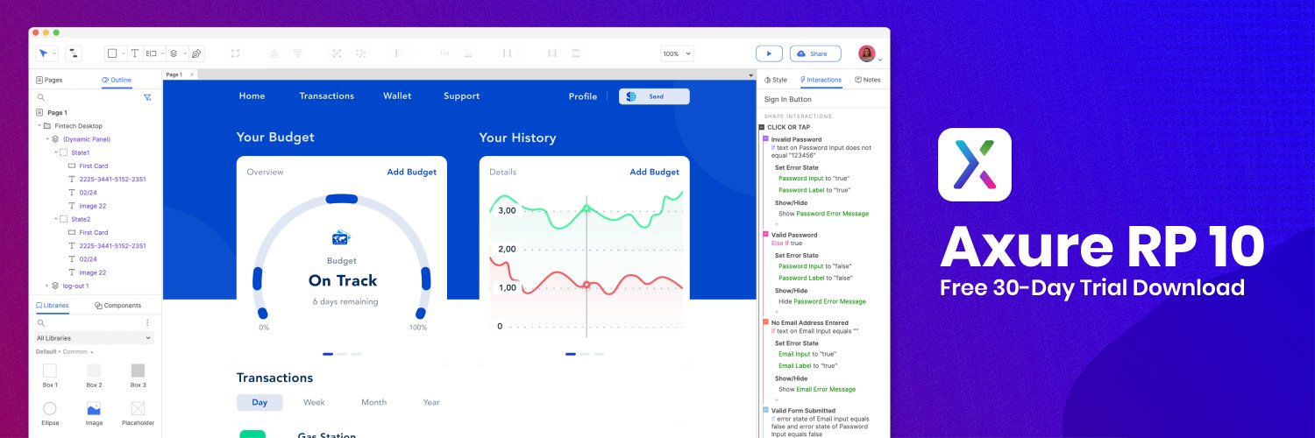Viewport: 1315px width, 438px height.
Task: Click the Outline filter funnel icon
Action: tap(147, 97)
